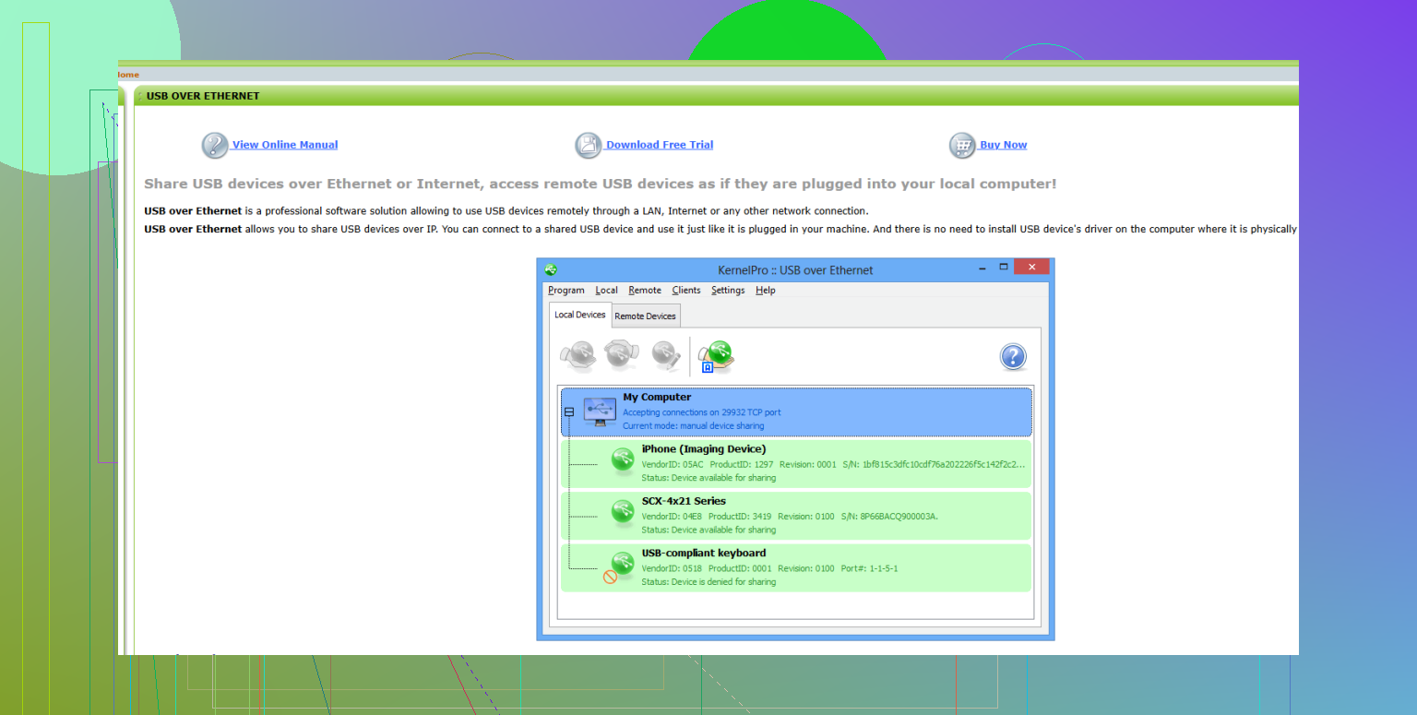Screen dimensions: 1417x715
Task: Switch to the Remote Devices tab
Action: (x=646, y=316)
